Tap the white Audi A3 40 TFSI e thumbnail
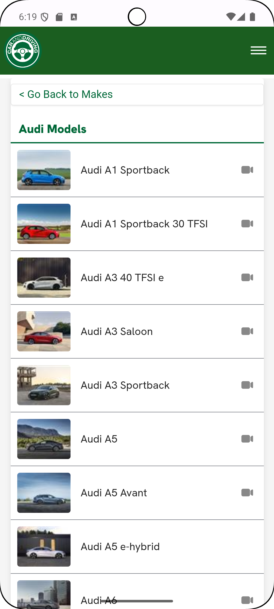274x609 pixels. pyautogui.click(x=44, y=278)
